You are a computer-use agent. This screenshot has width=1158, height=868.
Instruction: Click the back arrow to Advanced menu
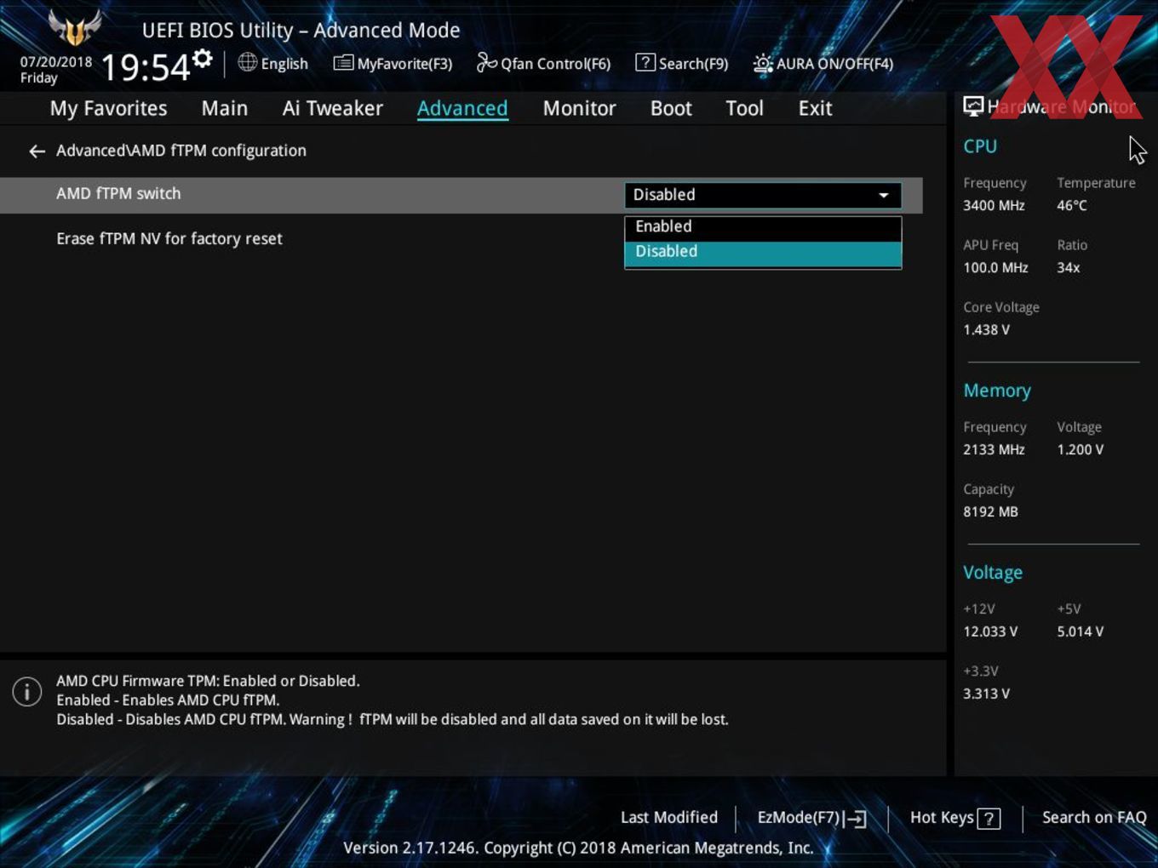click(37, 151)
